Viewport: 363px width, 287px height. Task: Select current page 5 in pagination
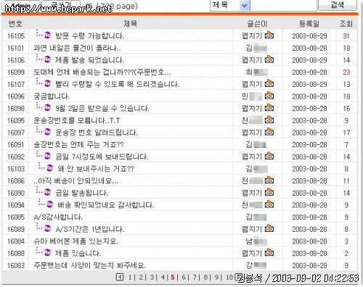(173, 278)
